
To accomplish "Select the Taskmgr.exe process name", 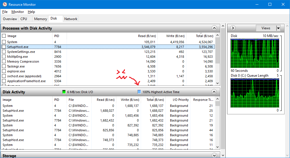I will pos(16,66).
